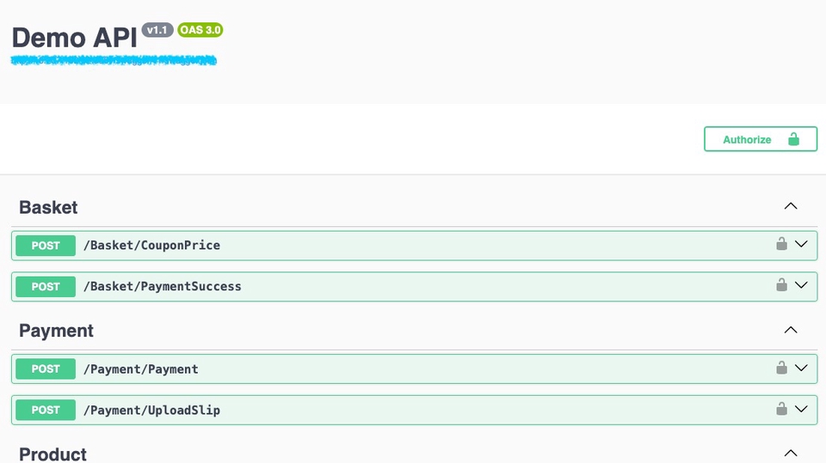Screen dimensions: 826x463
Task: Collapse the Basket section
Action: point(791,207)
